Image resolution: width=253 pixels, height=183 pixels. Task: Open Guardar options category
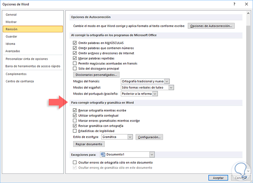(x=33, y=36)
